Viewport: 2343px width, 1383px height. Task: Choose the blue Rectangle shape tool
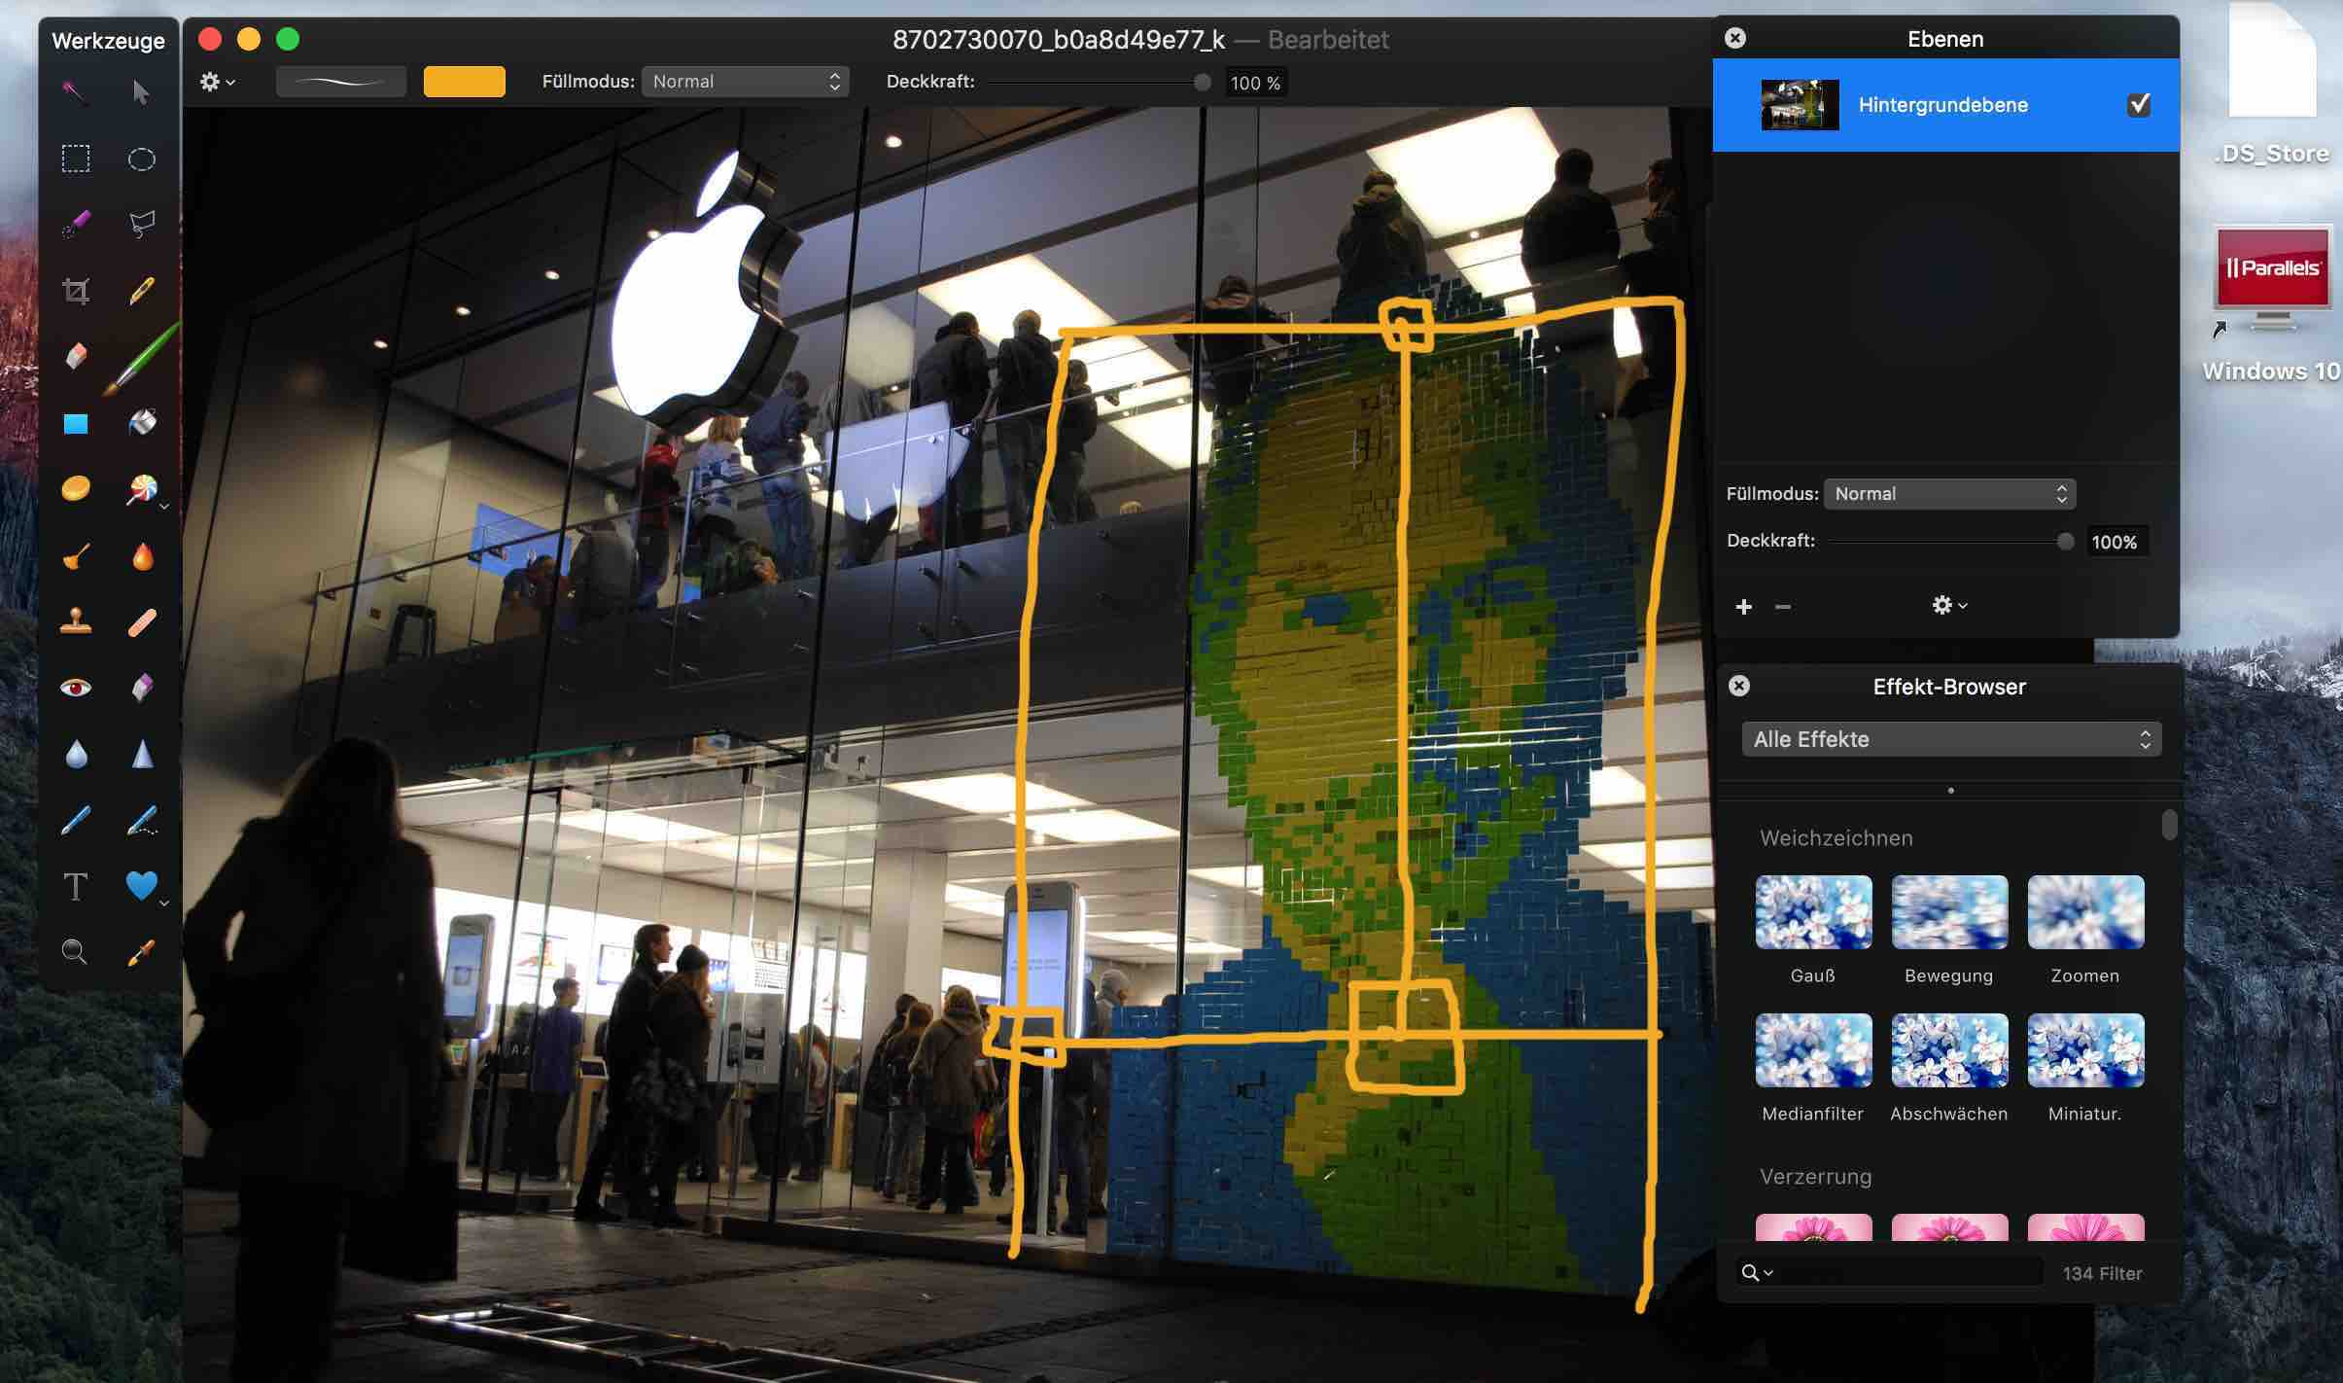coord(75,423)
